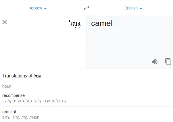The height and width of the screenshot is (122, 173).
Task: Click the arrow beside English
Action: (141, 9)
